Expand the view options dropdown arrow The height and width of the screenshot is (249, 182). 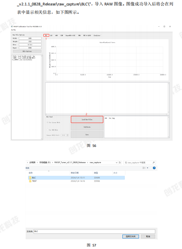click(x=147, y=168)
